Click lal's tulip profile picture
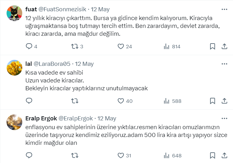This screenshot has width=233, height=163. tap(14, 67)
